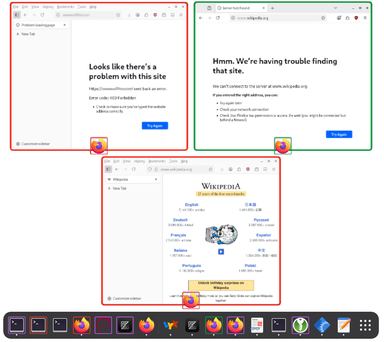This screenshot has height=342, width=384.
Task: Click tracking protection shield in Wikipedia window
Action: pyautogui.click(x=150, y=169)
